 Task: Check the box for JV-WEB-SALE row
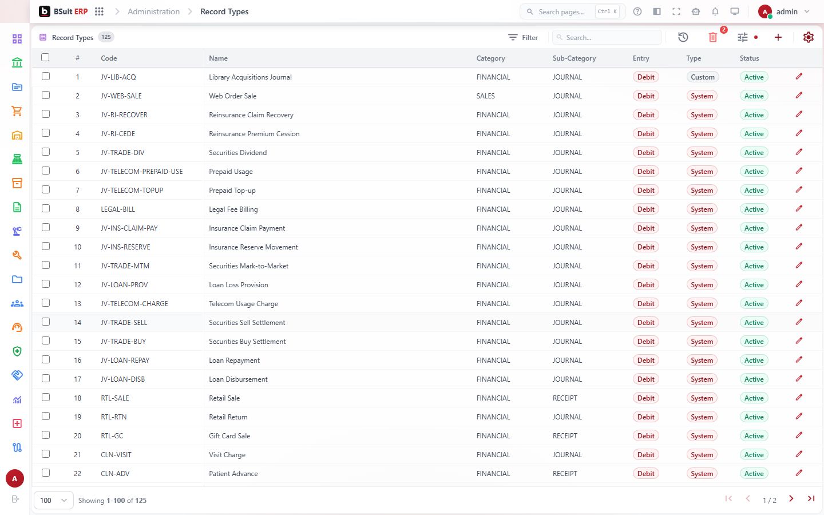(46, 95)
